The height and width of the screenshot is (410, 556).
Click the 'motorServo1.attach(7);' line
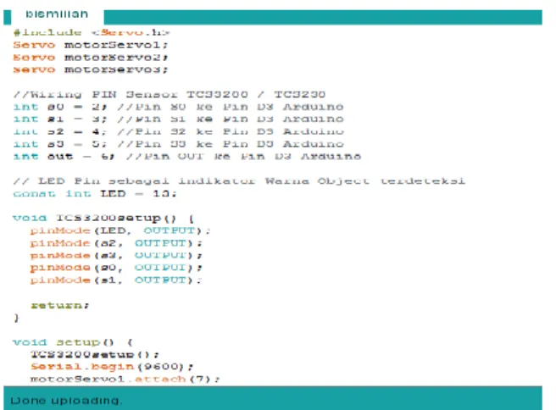point(125,380)
